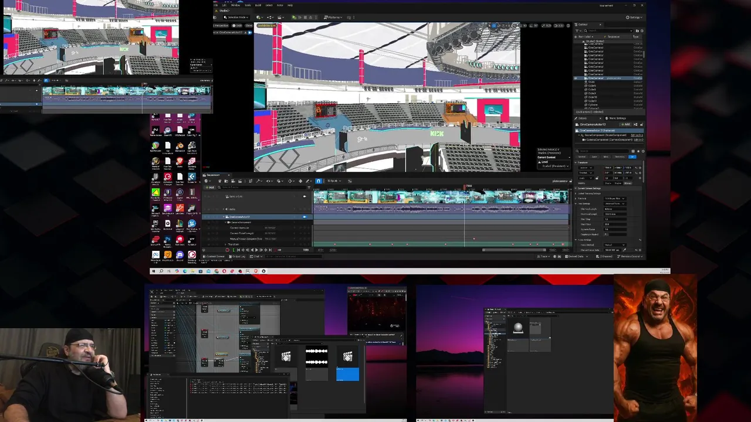This screenshot has width=751, height=422.
Task: Click the Sequencer horizontal zoom scrollbar
Action: click(x=514, y=250)
